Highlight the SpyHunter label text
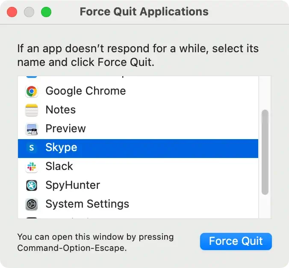Viewport: 289px width, 268px height. click(x=73, y=185)
